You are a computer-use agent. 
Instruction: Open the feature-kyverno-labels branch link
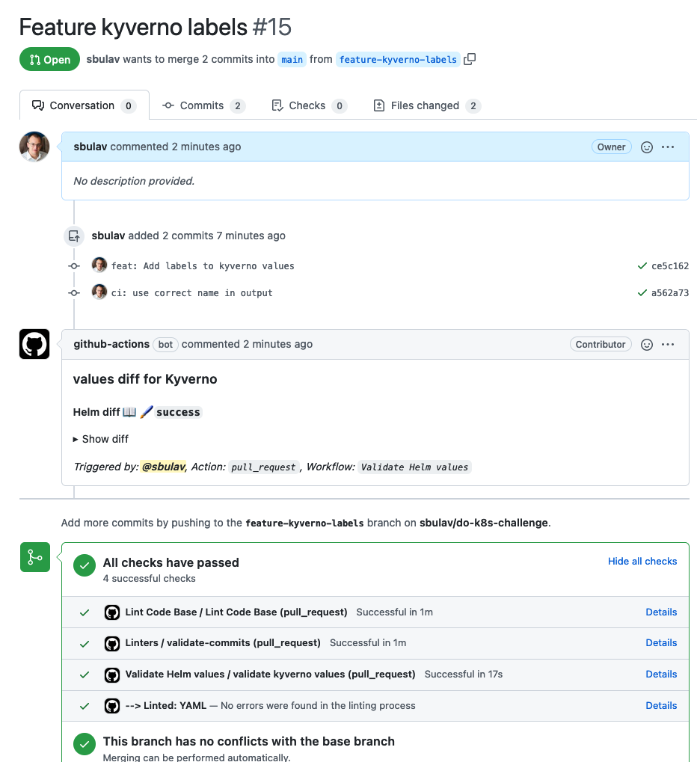(x=398, y=59)
